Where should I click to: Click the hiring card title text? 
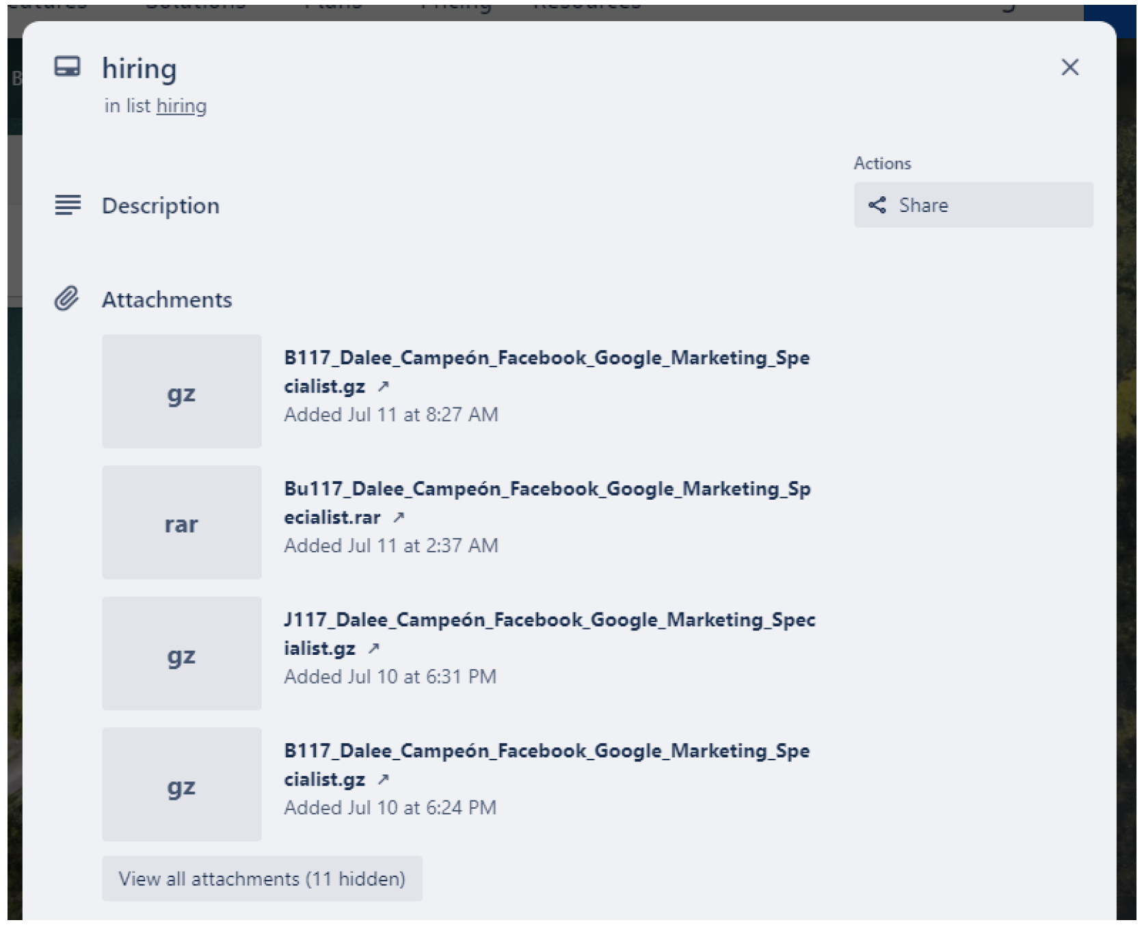tap(139, 68)
